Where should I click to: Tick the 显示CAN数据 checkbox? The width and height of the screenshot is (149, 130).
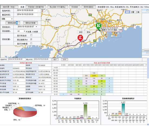31,43
